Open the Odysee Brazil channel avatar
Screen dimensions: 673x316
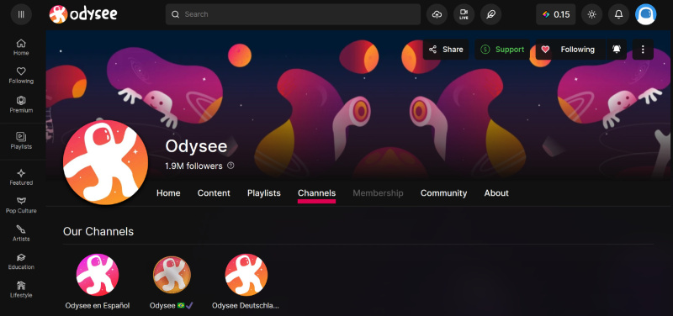tap(172, 275)
